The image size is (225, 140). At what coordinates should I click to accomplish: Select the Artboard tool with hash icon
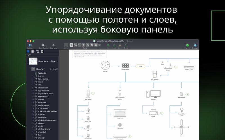pos(96,45)
